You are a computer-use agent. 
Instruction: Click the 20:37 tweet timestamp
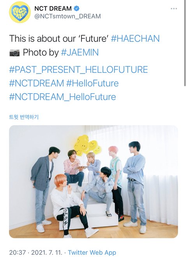tap(18, 253)
